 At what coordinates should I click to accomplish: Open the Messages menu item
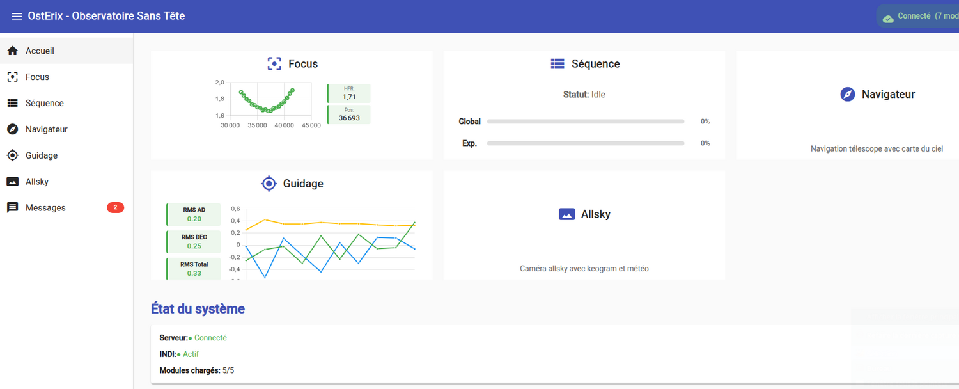(45, 208)
